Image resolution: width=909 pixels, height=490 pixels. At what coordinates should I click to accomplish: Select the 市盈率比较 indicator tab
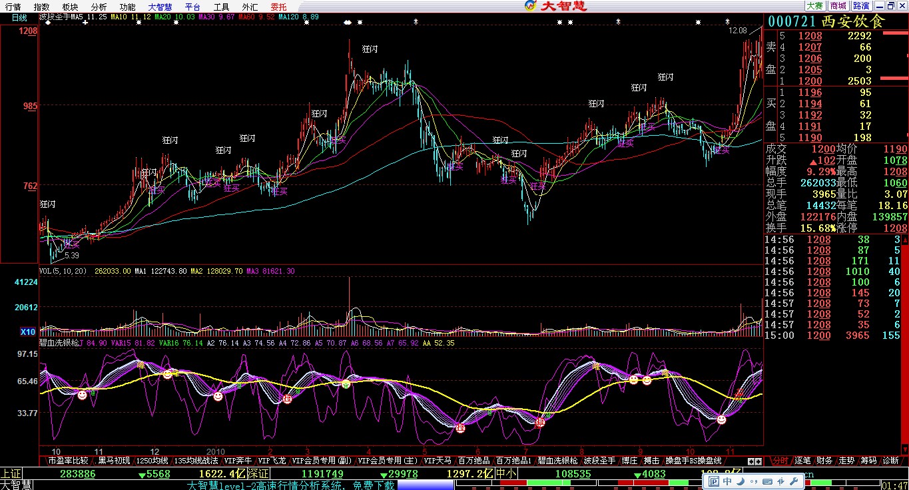tap(67, 461)
